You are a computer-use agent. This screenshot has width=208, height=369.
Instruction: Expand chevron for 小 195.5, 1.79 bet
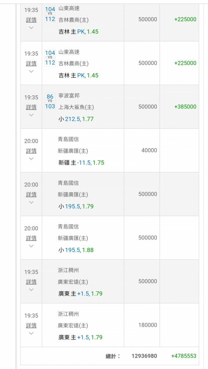pyautogui.click(x=31, y=202)
